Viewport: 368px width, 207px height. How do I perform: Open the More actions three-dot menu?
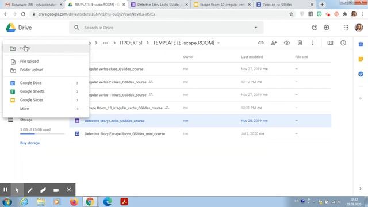tap(313, 43)
